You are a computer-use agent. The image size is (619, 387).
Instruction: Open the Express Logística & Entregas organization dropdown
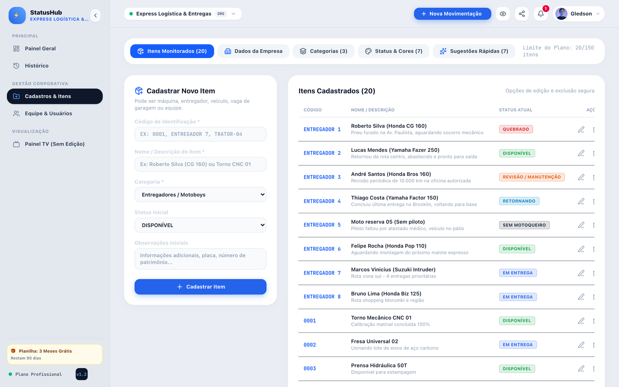coord(183,14)
